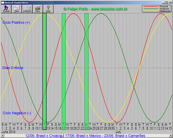Print the biorhythm chart
173x138 pixels.
(38, 9)
